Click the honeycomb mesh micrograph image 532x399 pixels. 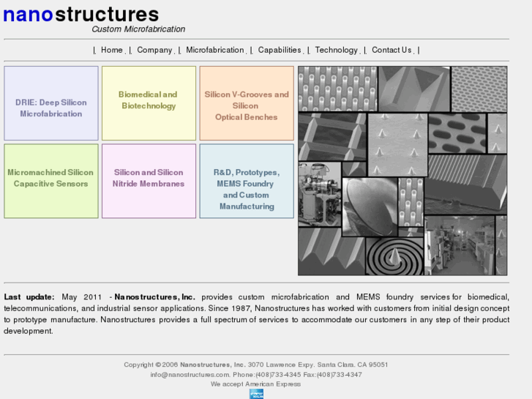pyautogui.click(x=479, y=89)
